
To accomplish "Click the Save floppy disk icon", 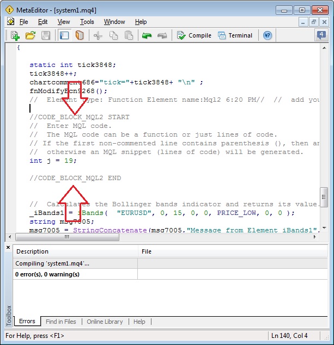I will (x=46, y=35).
